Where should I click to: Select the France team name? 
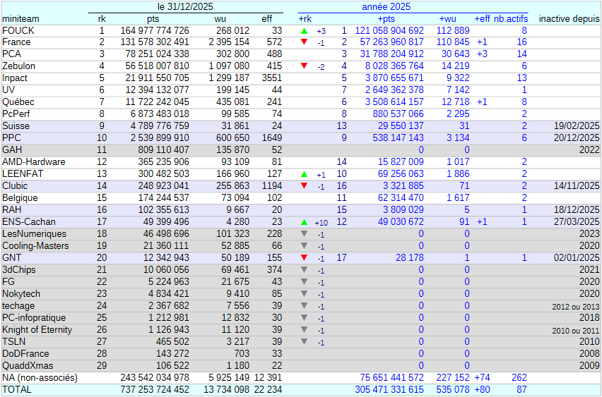point(16,42)
